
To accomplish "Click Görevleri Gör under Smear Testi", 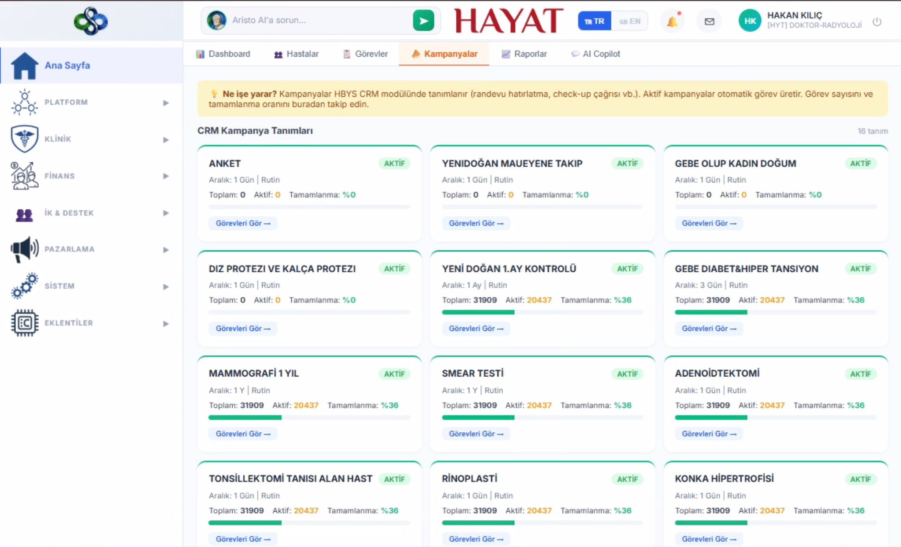I will coord(476,434).
